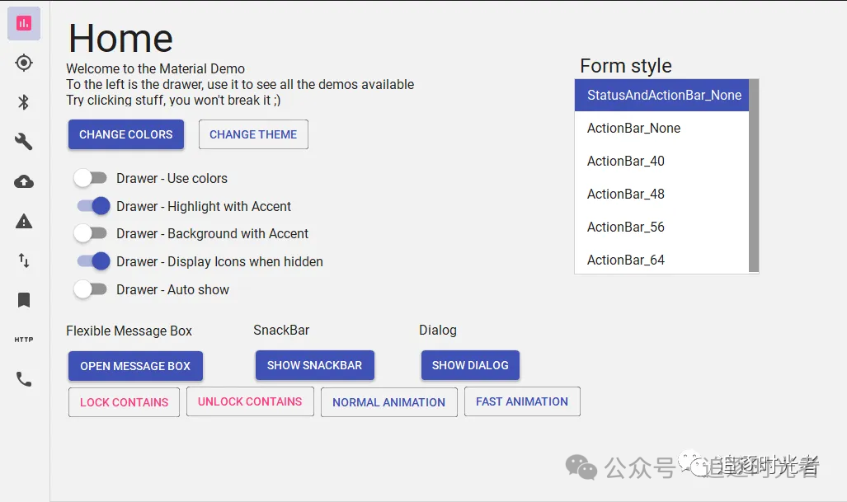Open the wrench tools icon

(x=24, y=142)
